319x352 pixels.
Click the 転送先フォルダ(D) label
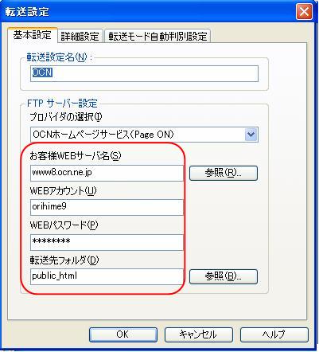point(64,260)
